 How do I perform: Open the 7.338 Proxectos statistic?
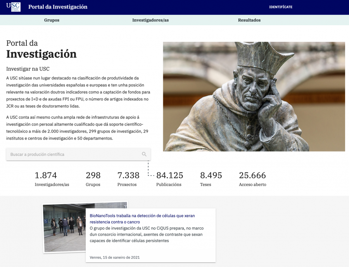pos(128,179)
